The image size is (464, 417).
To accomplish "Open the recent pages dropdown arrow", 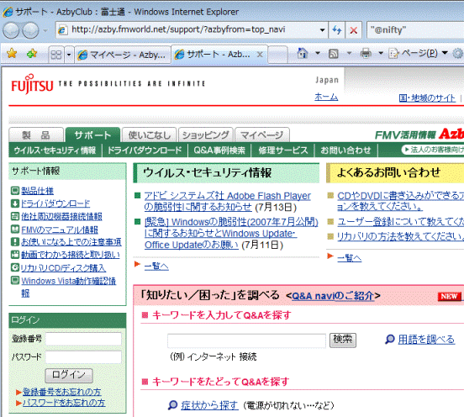I will tap(45, 30).
